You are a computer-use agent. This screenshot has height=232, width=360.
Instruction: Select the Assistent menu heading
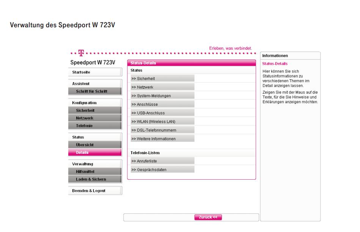(x=95, y=83)
